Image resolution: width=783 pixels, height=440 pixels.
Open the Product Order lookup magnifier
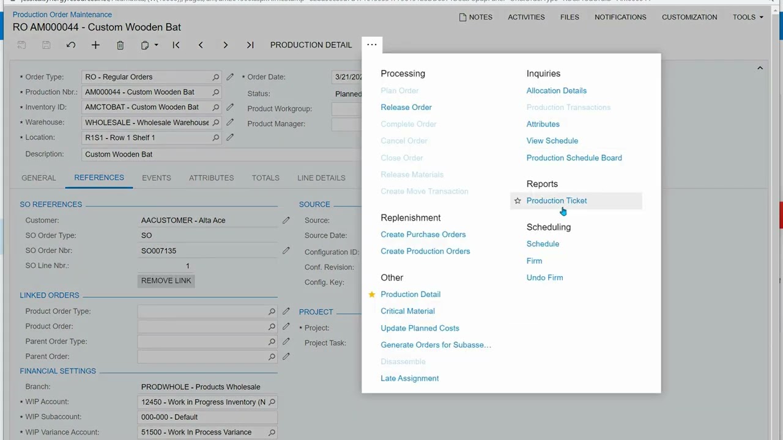tap(272, 326)
